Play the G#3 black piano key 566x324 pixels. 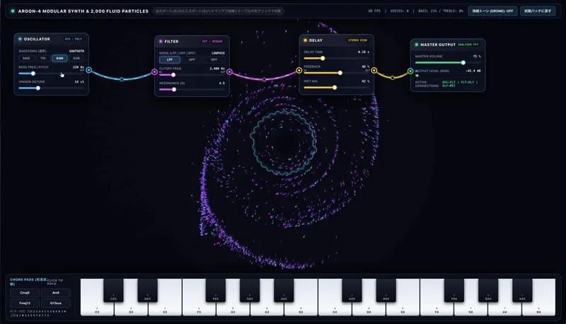click(250, 290)
